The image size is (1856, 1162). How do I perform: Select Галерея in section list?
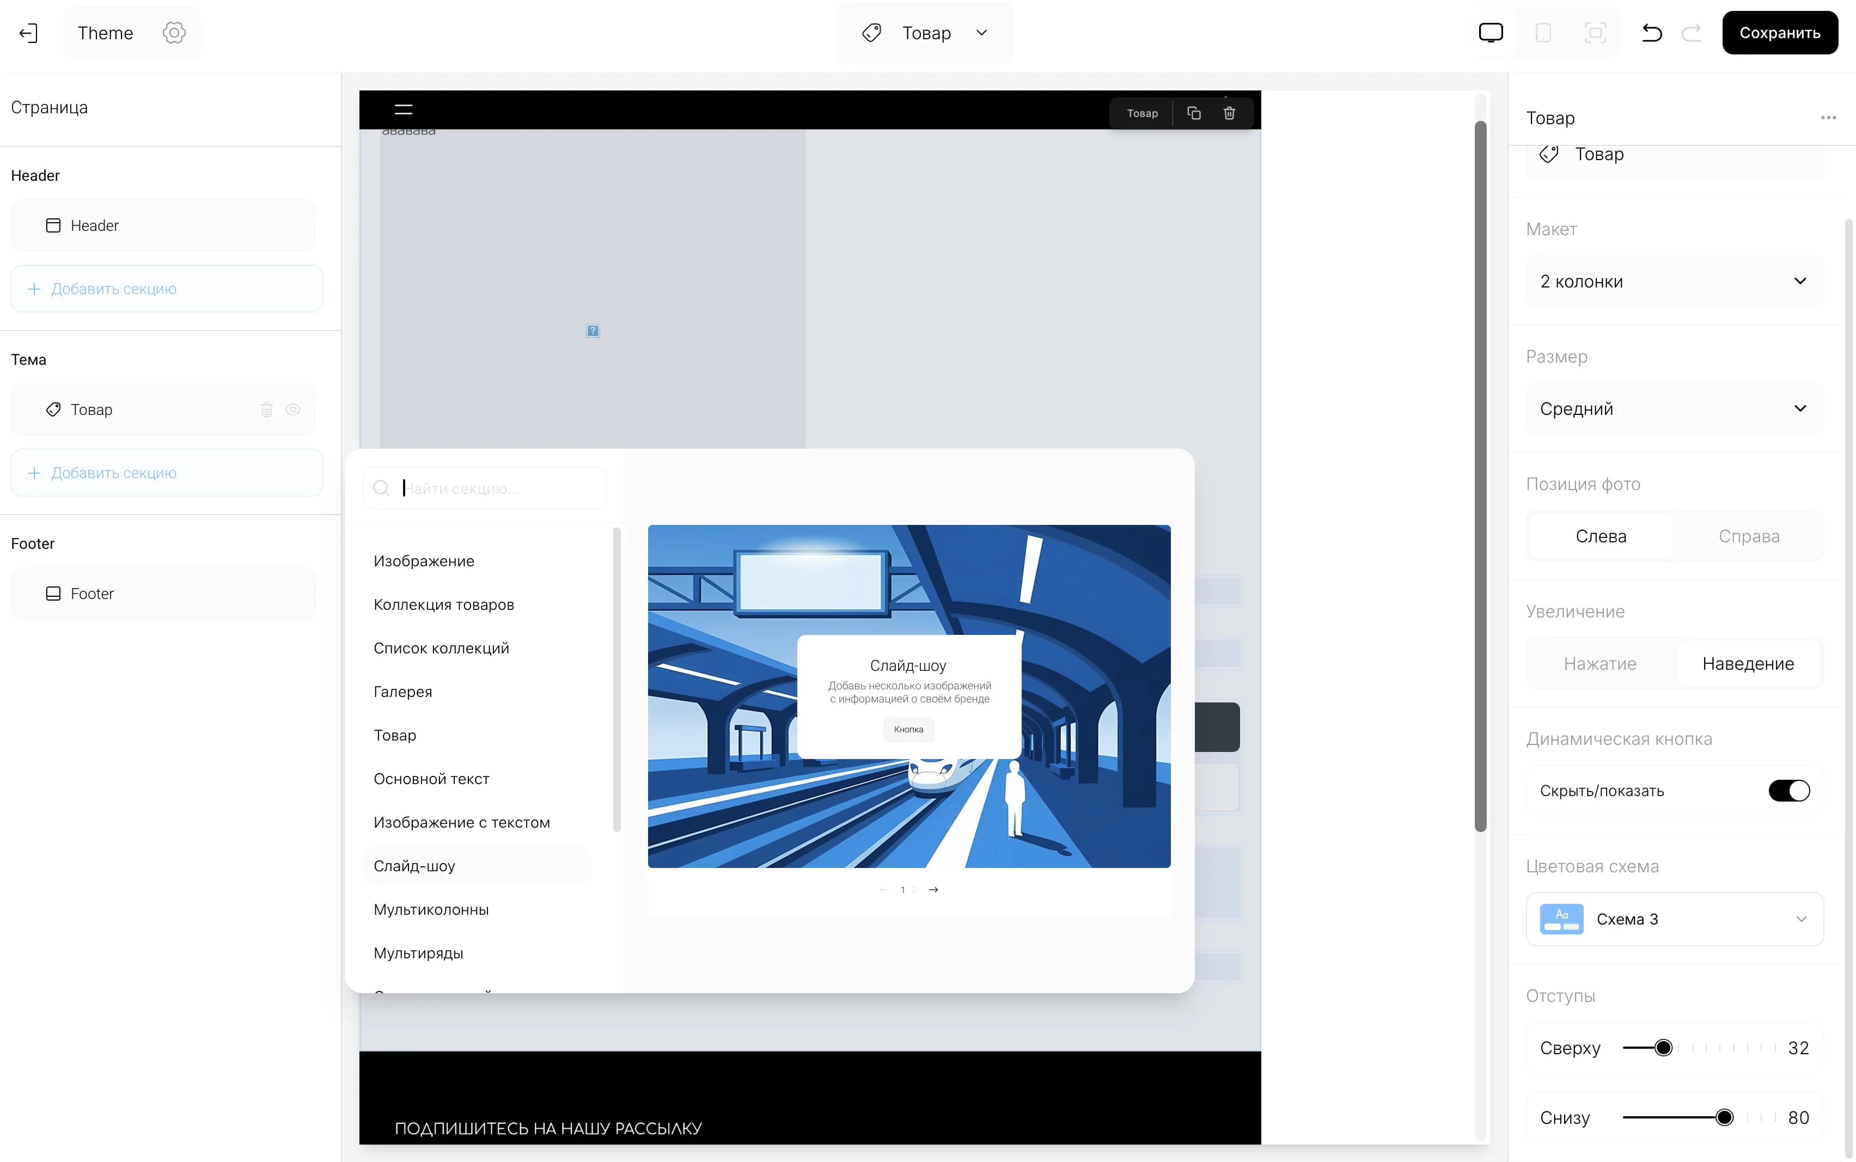[x=477, y=692]
